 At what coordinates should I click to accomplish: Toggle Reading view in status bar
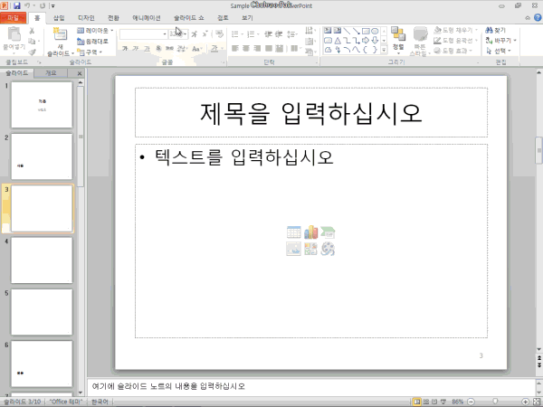434,402
